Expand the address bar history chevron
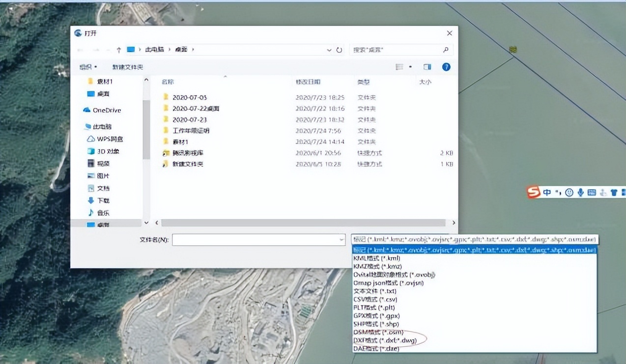626x364 pixels. pyautogui.click(x=329, y=50)
